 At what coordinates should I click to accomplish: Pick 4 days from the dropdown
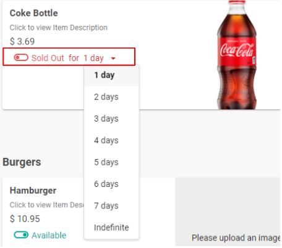click(x=111, y=141)
